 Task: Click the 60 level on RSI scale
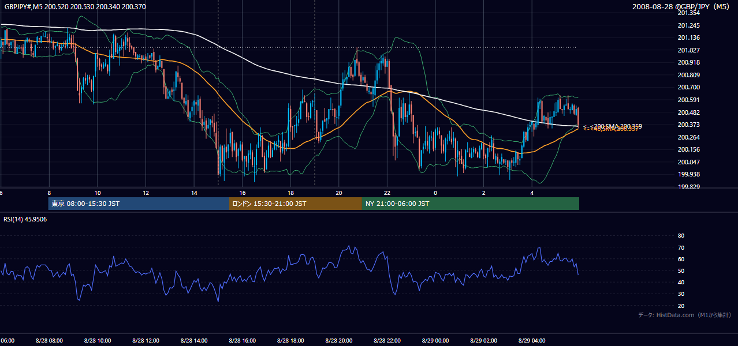click(x=681, y=259)
